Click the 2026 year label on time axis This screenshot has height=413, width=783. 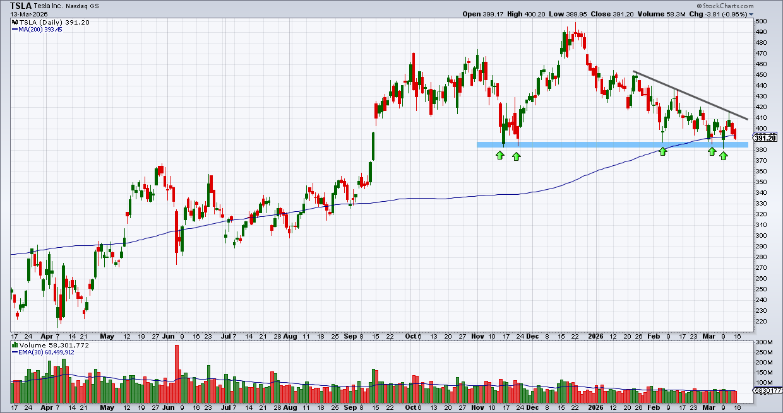(x=595, y=337)
